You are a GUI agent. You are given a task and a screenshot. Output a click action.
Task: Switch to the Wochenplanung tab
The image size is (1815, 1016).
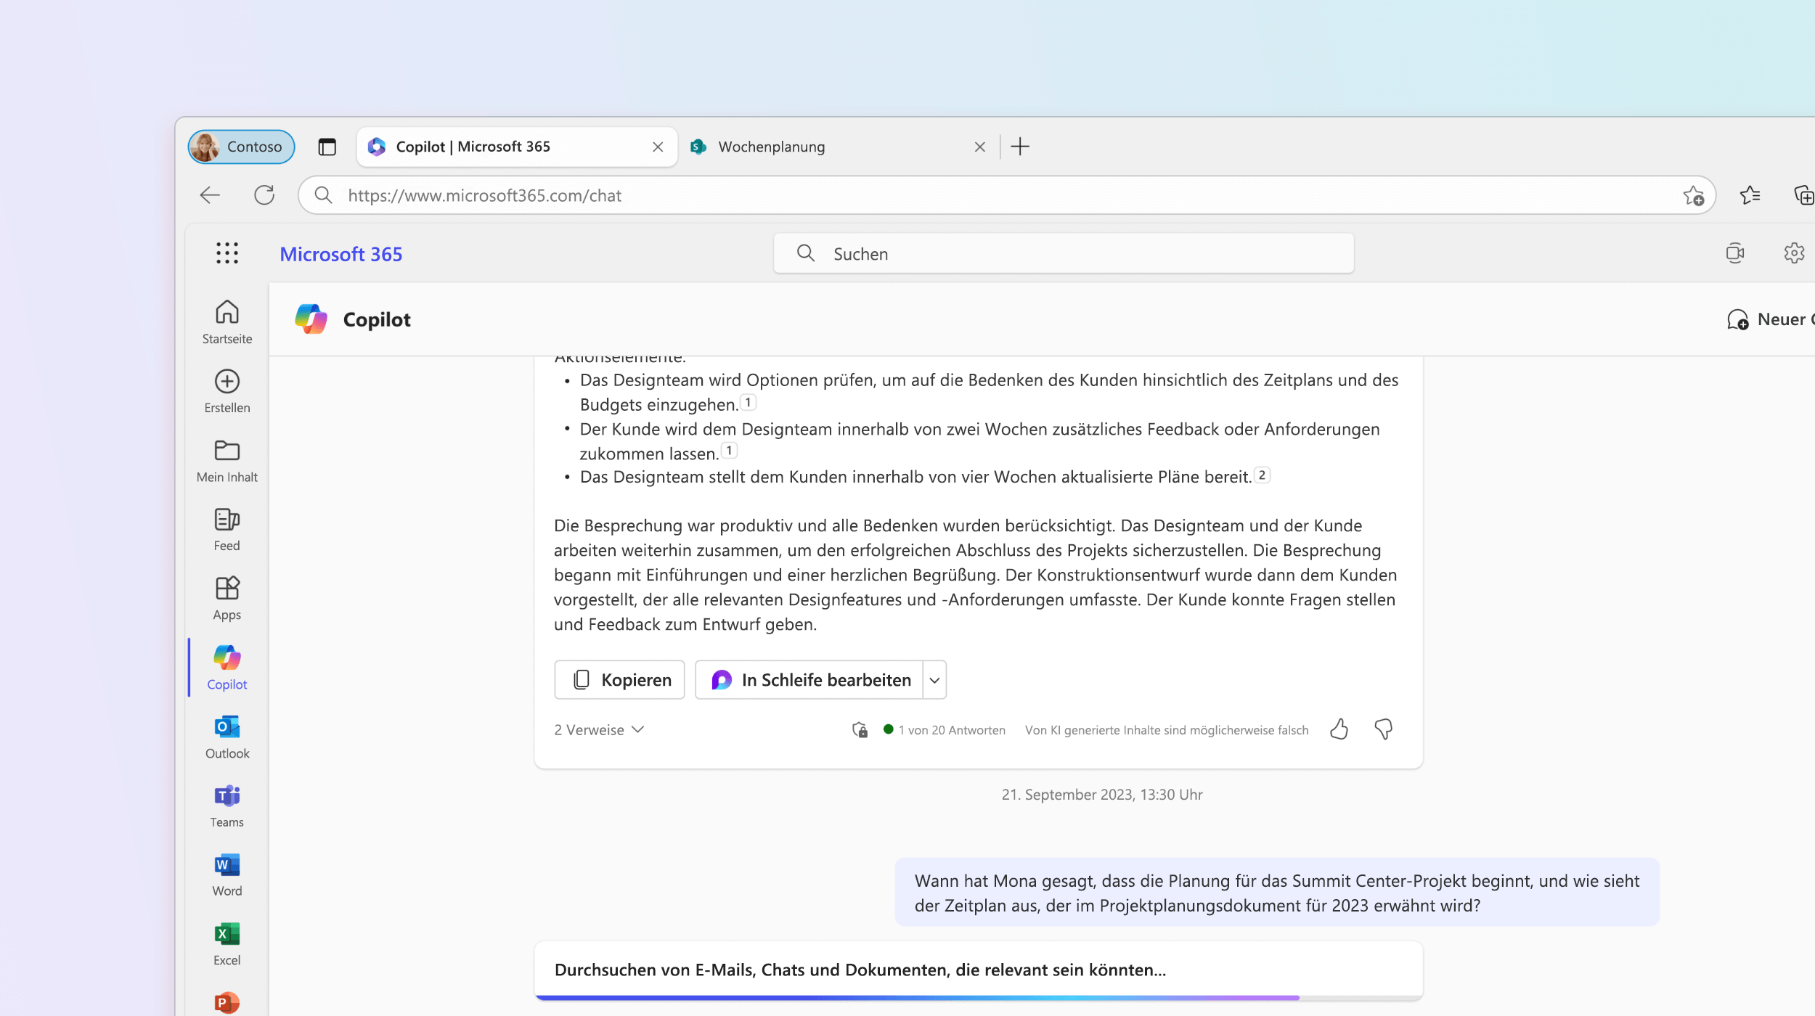839,147
